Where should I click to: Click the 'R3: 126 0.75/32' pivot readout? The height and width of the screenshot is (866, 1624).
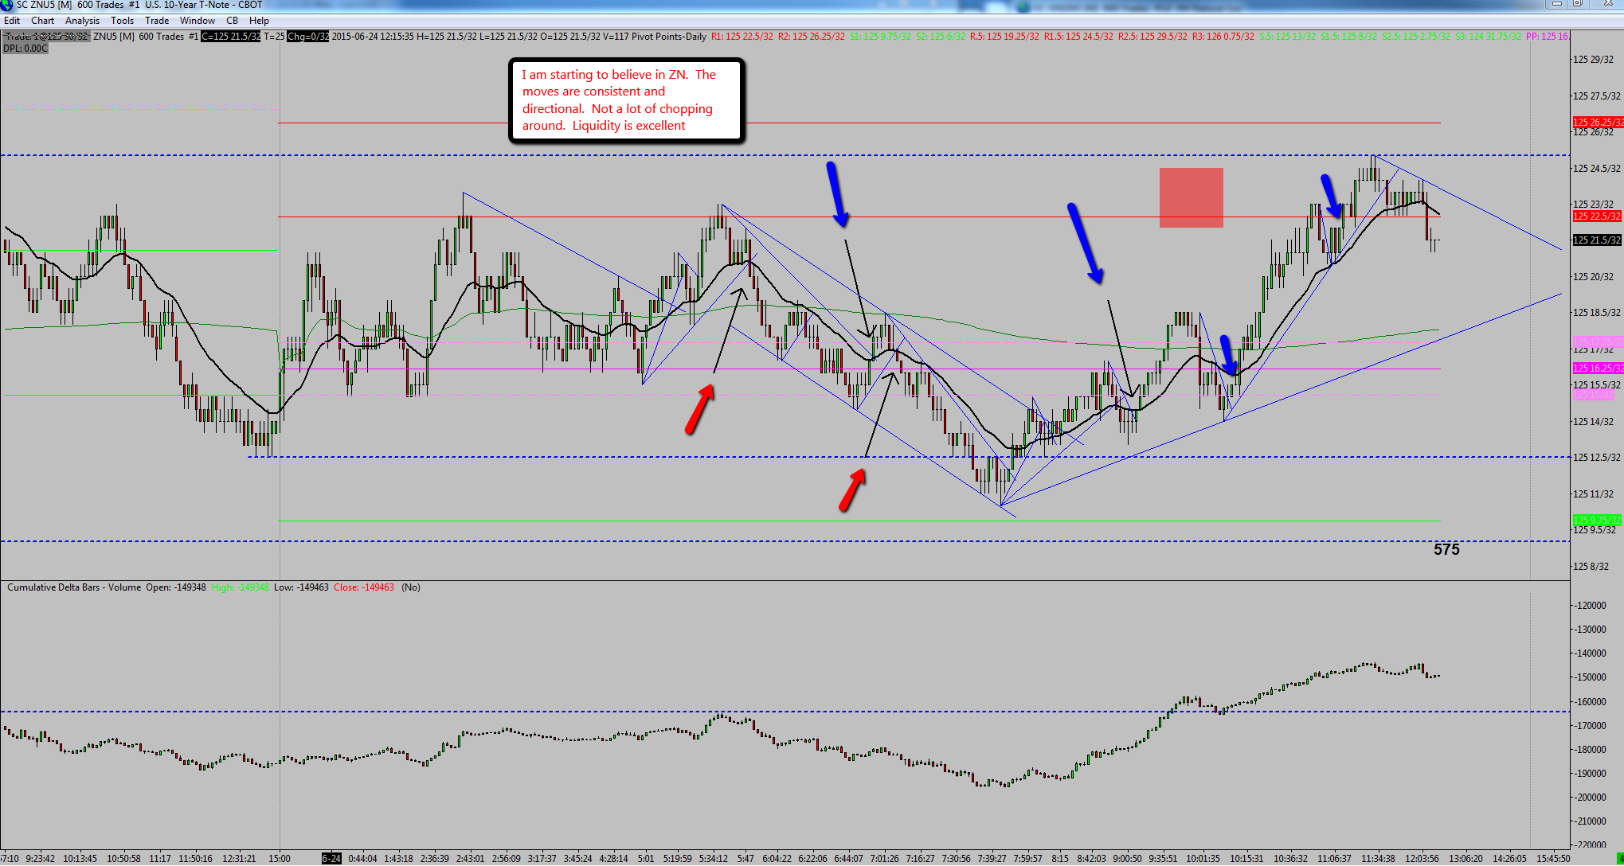[1223, 37]
